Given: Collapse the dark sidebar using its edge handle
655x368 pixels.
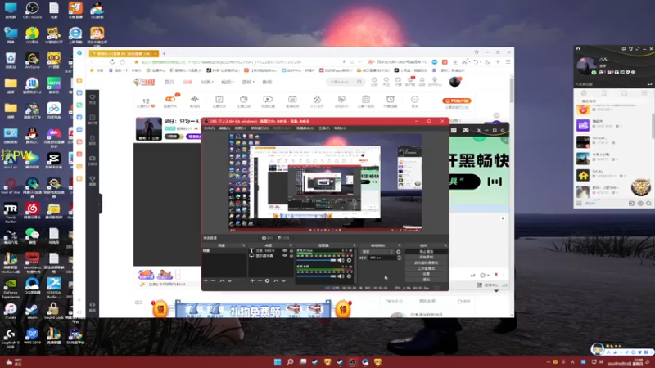Looking at the screenshot, I should click(x=100, y=204).
